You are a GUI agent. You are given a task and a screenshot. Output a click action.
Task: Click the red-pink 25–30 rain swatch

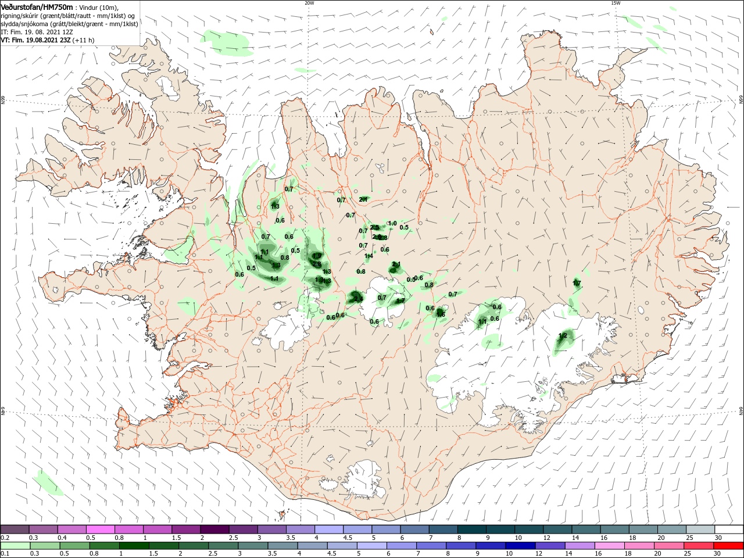click(698, 546)
